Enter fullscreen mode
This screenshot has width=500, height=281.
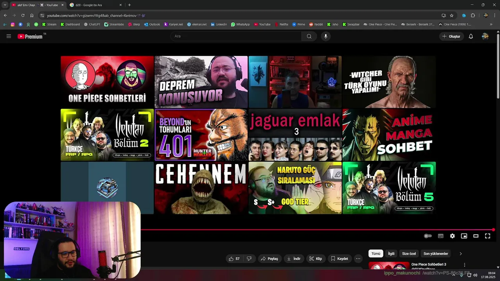click(x=487, y=236)
